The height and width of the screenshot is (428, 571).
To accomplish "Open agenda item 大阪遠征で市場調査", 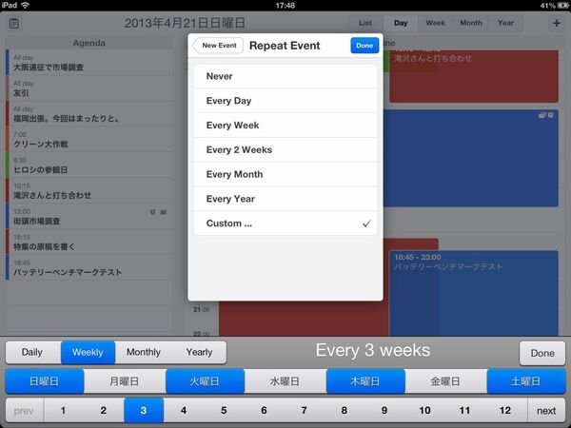I will [x=89, y=63].
